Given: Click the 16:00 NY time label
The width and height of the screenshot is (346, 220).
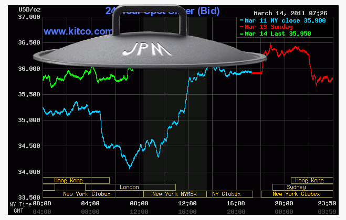Looking at the screenshot, I should pos(236,203).
